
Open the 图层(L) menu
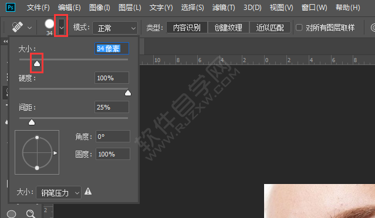click(x=130, y=8)
